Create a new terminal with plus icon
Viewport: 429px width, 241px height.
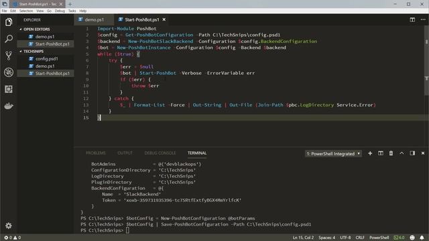(x=370, y=153)
